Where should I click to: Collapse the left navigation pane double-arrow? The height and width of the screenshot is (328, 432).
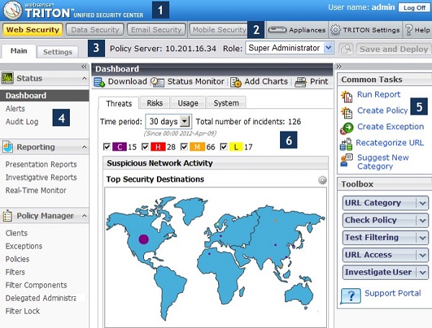pyautogui.click(x=84, y=66)
